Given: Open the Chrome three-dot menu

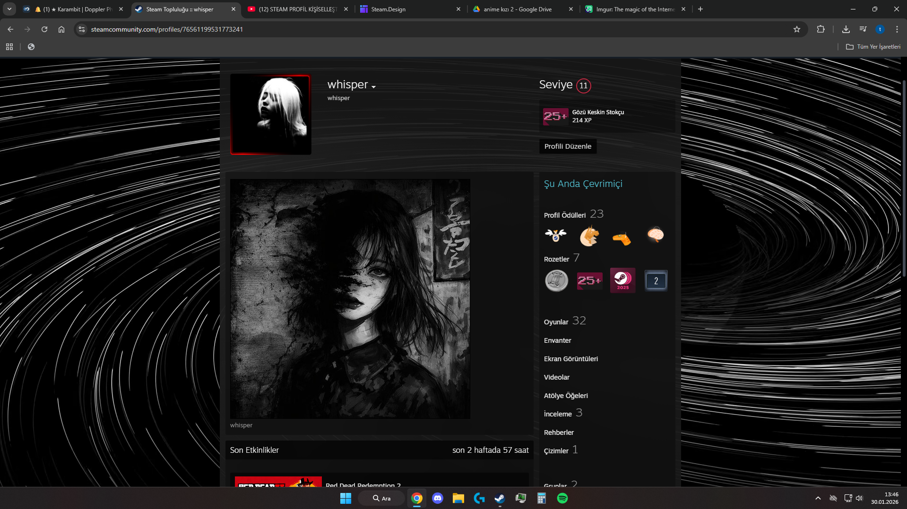Looking at the screenshot, I should click(897, 29).
